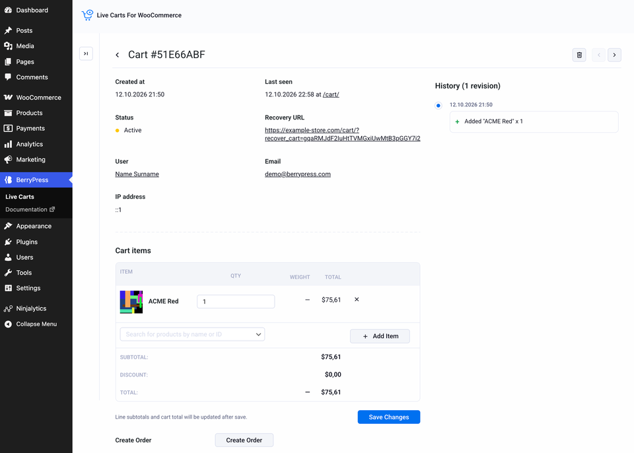Open WooCommerce menu item
This screenshot has width=634, height=453.
click(x=39, y=98)
